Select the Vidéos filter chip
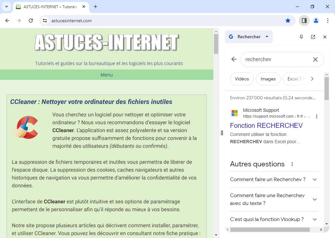 [242, 79]
